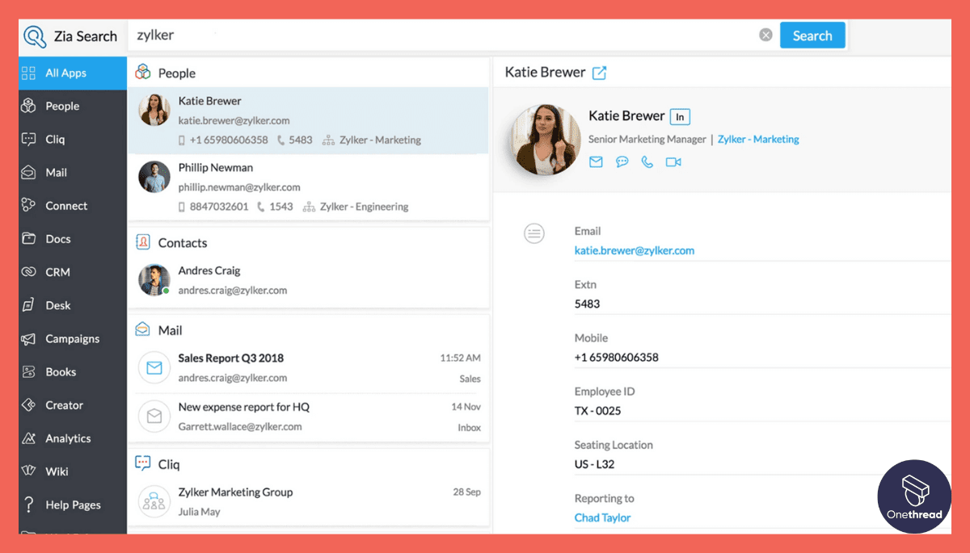Start an email using the envelope icon

point(596,161)
